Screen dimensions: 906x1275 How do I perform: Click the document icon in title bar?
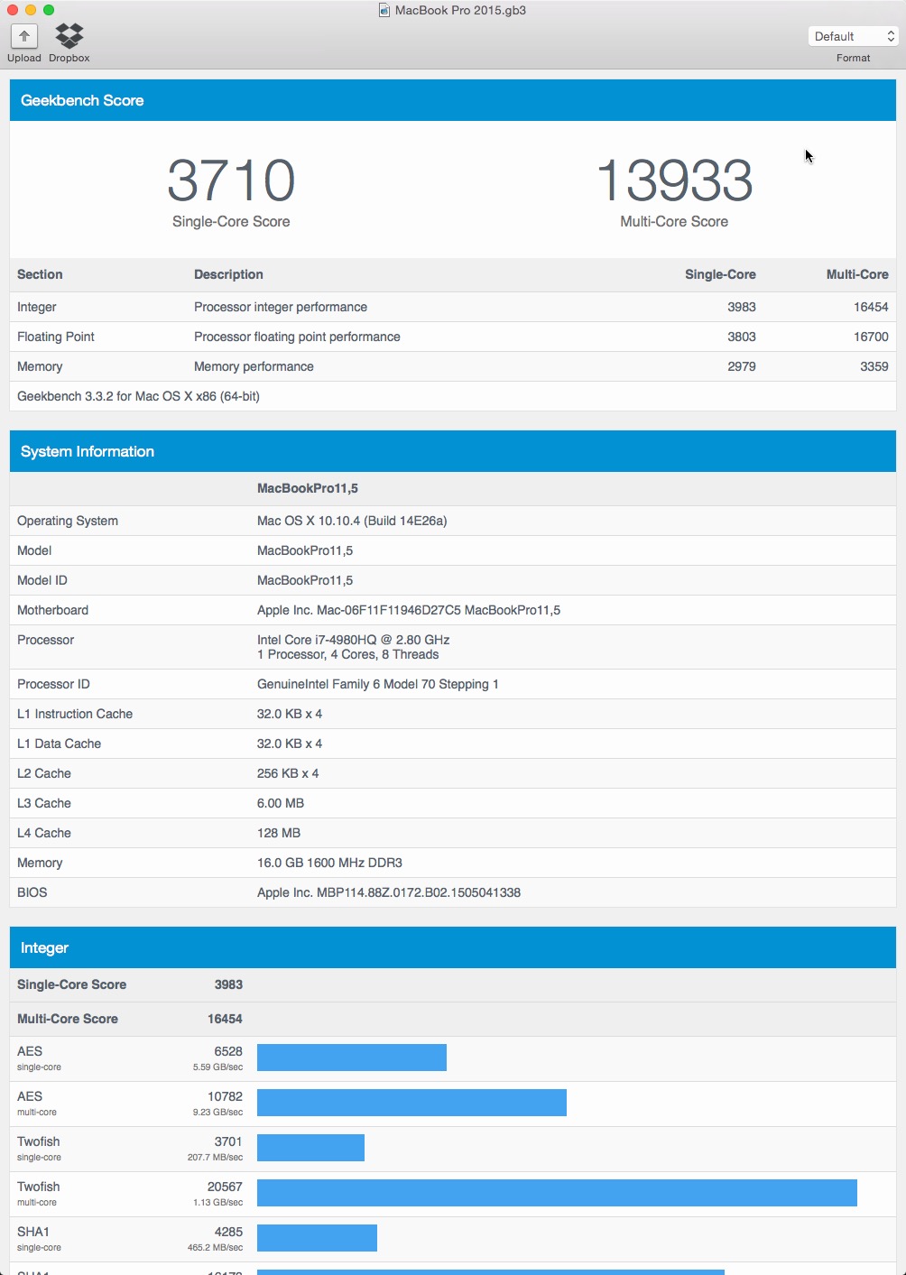pyautogui.click(x=384, y=10)
